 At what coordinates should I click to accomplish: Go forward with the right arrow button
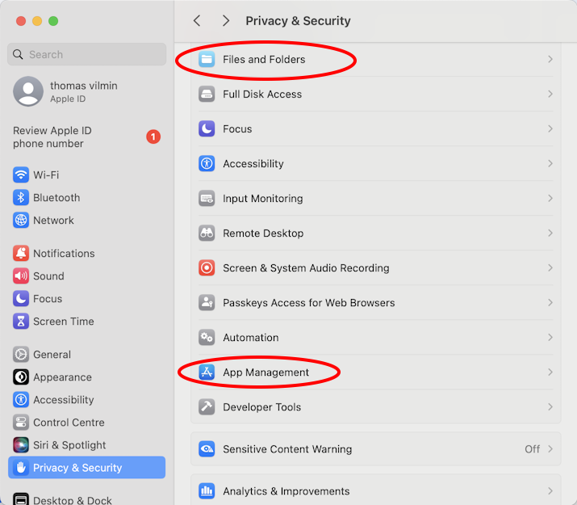tap(226, 21)
